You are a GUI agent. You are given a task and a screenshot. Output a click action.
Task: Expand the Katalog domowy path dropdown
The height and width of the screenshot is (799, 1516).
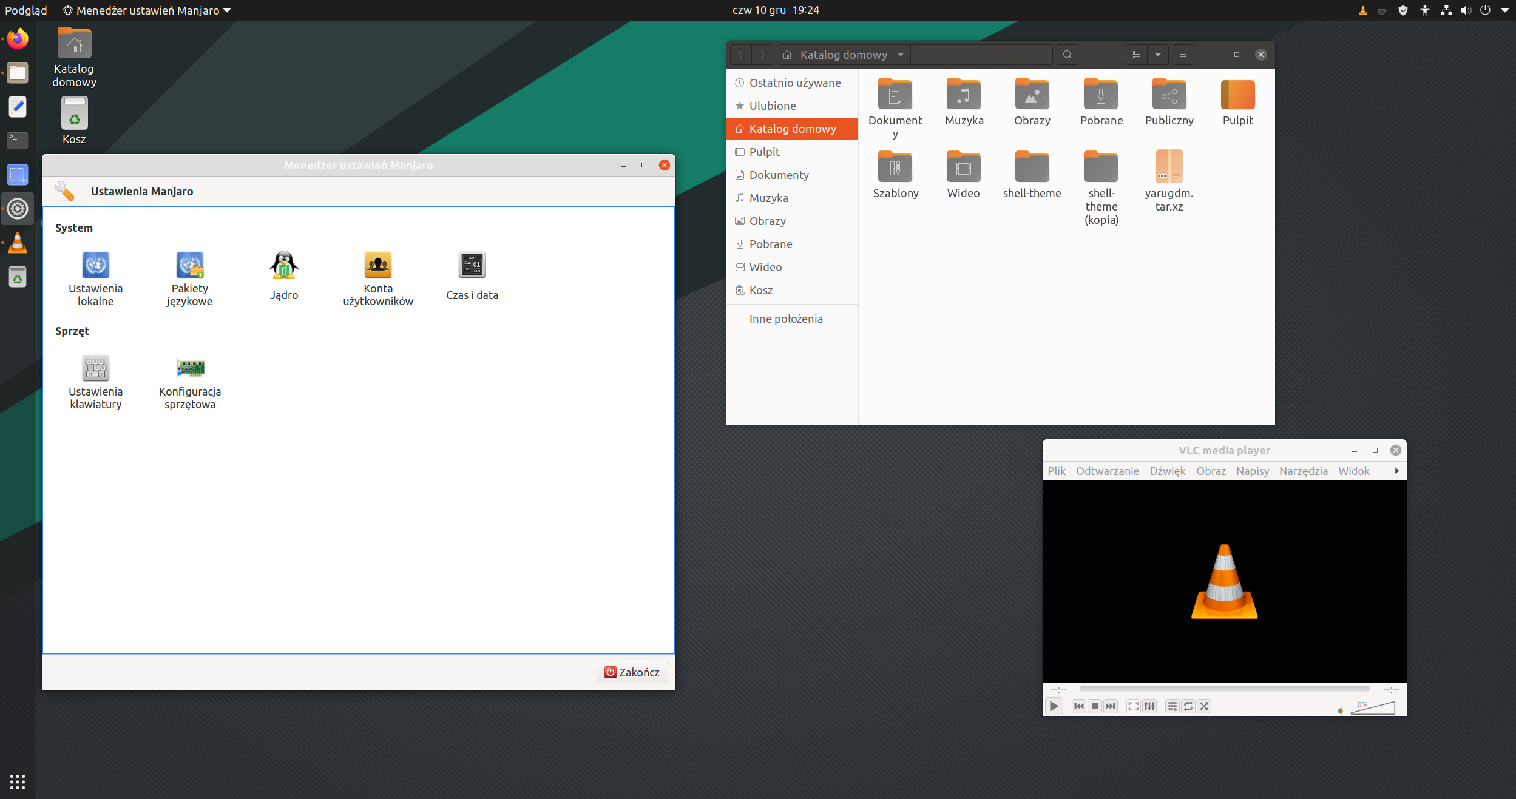point(901,55)
